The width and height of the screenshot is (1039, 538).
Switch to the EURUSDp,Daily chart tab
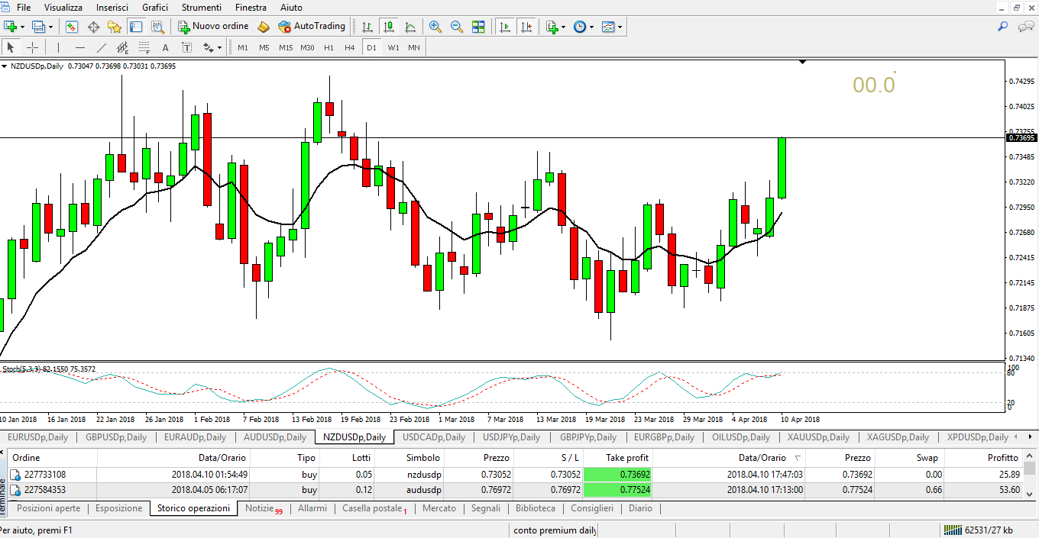tap(37, 437)
